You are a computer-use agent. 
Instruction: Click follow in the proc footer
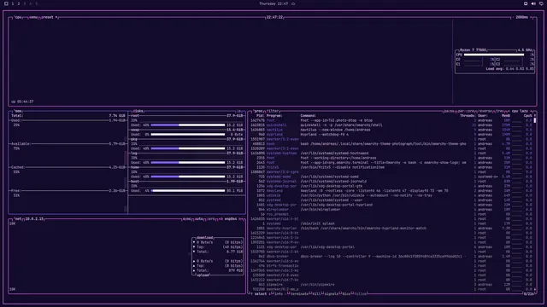(360, 293)
